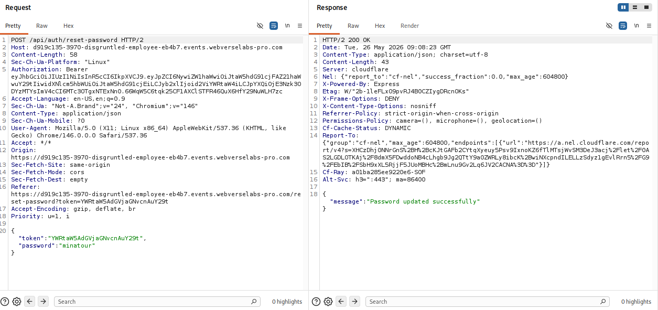Switch Request pane to Pretty tab
Viewport: 658px width, 310px height.
tap(13, 26)
